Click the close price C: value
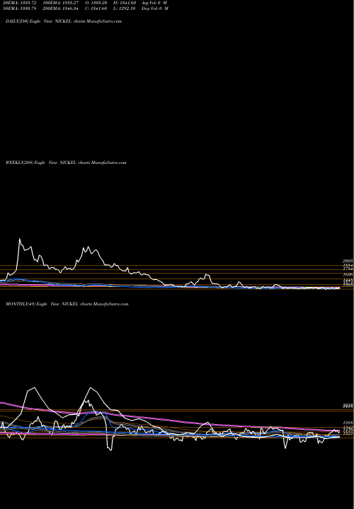 click(96, 8)
